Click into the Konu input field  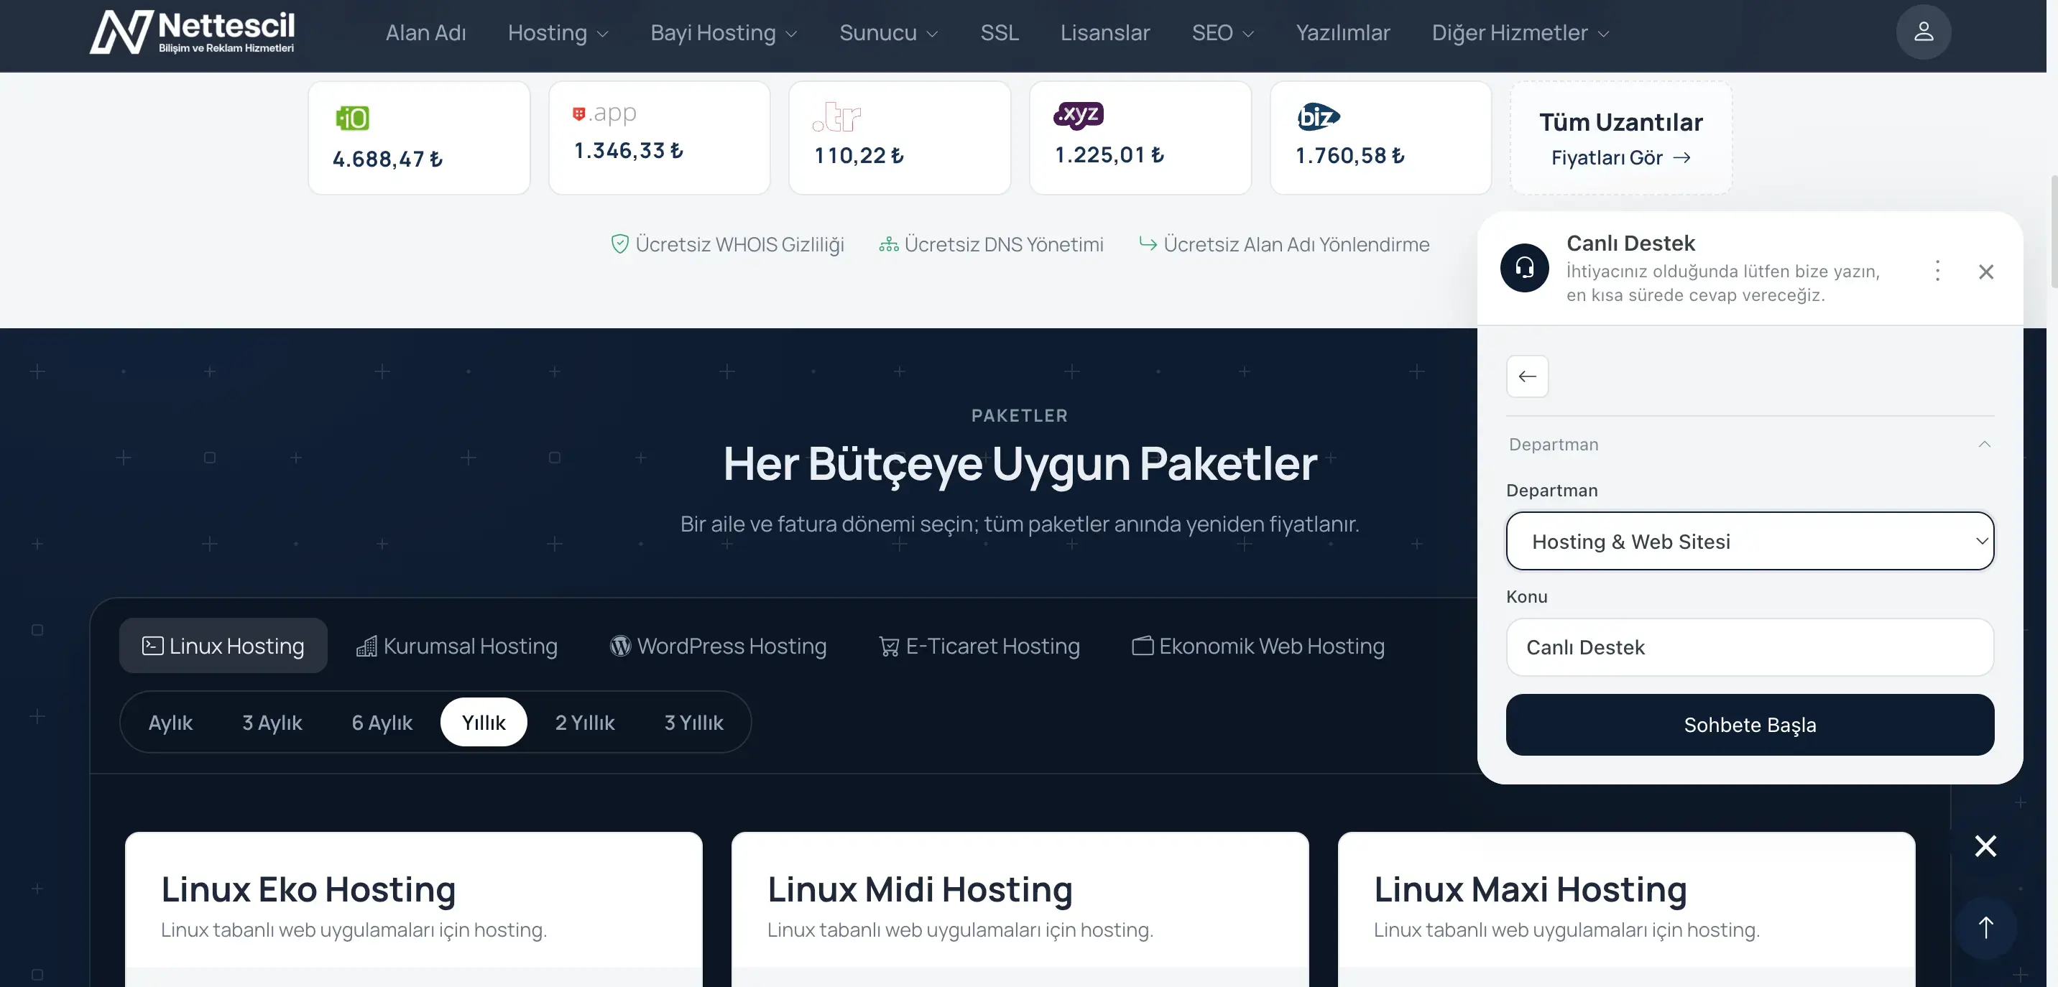click(1750, 647)
